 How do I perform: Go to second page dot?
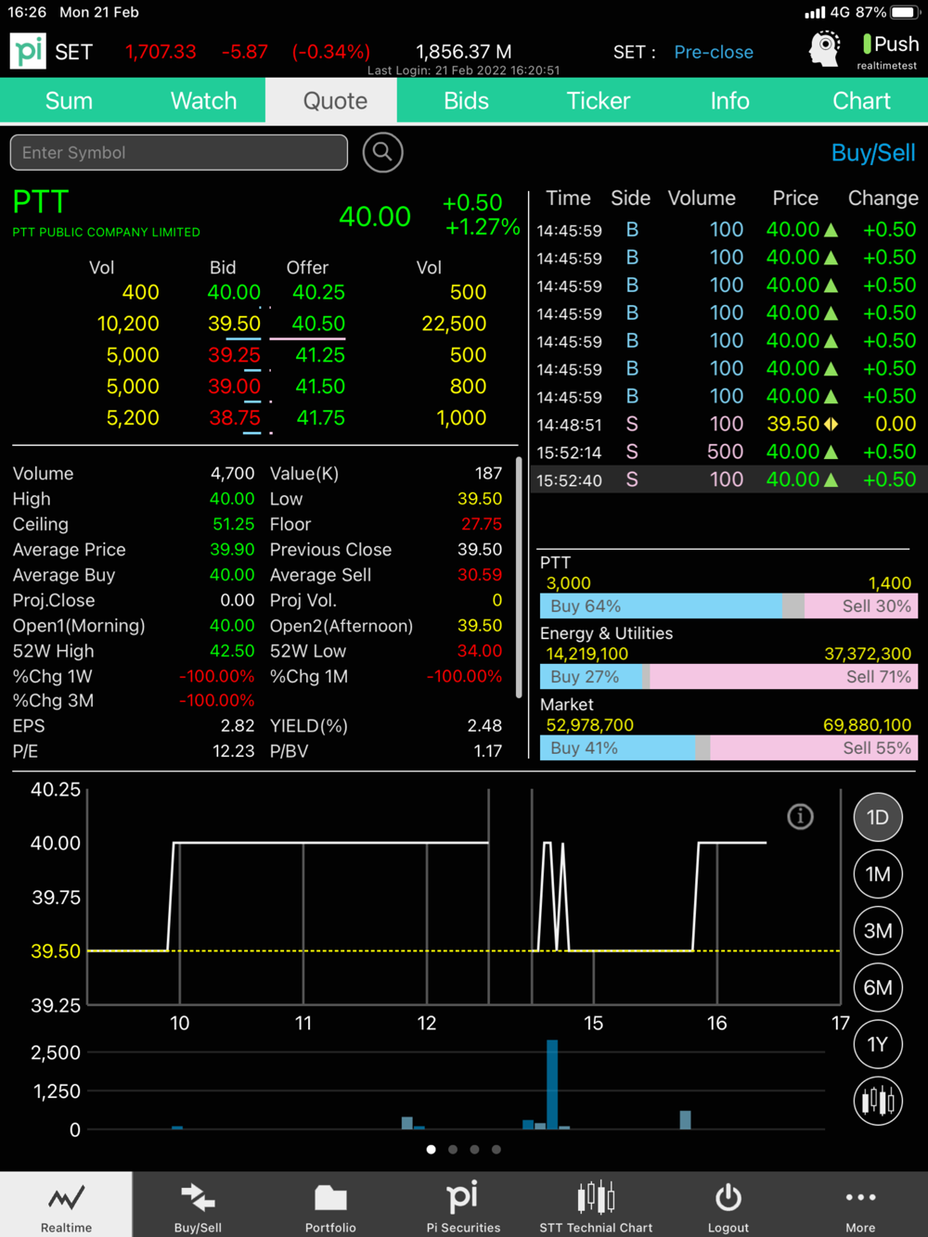pyautogui.click(x=453, y=1149)
